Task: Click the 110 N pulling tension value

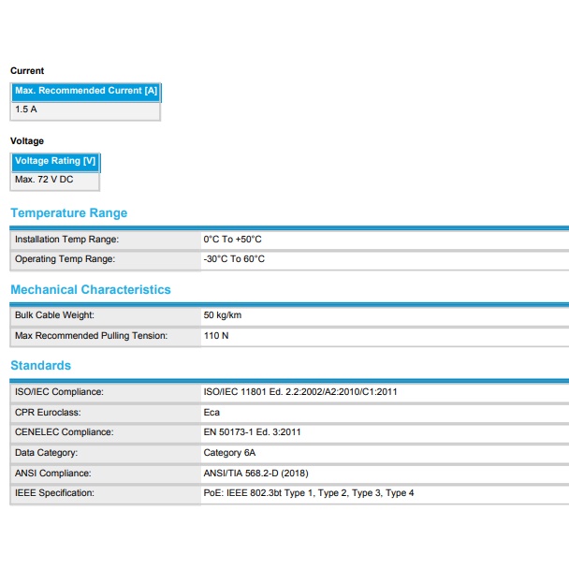Action: tap(215, 335)
